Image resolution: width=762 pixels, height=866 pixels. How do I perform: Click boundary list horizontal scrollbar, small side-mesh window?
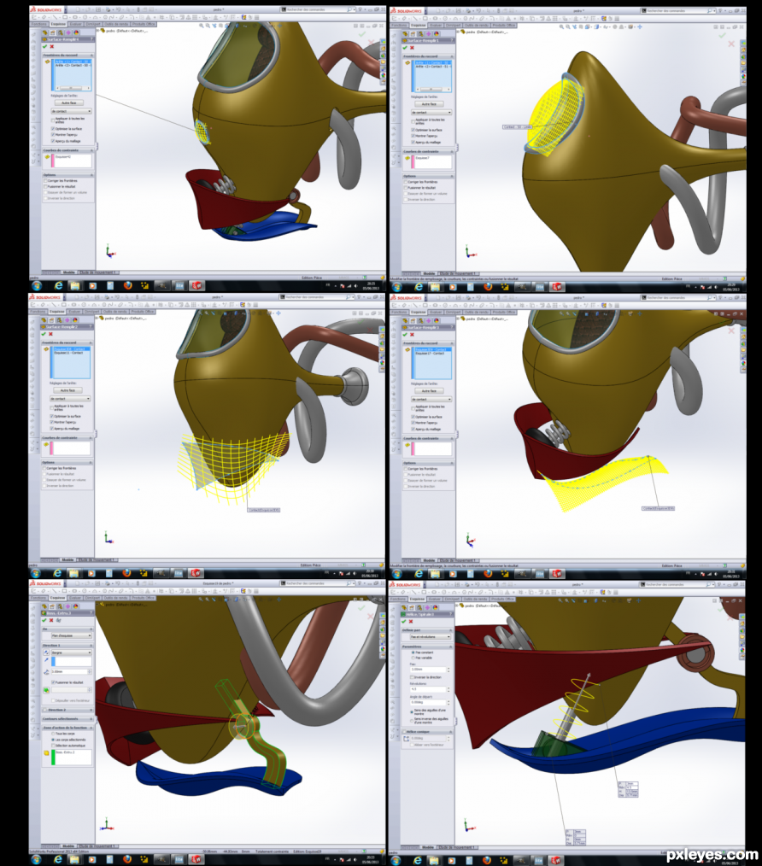(71, 88)
